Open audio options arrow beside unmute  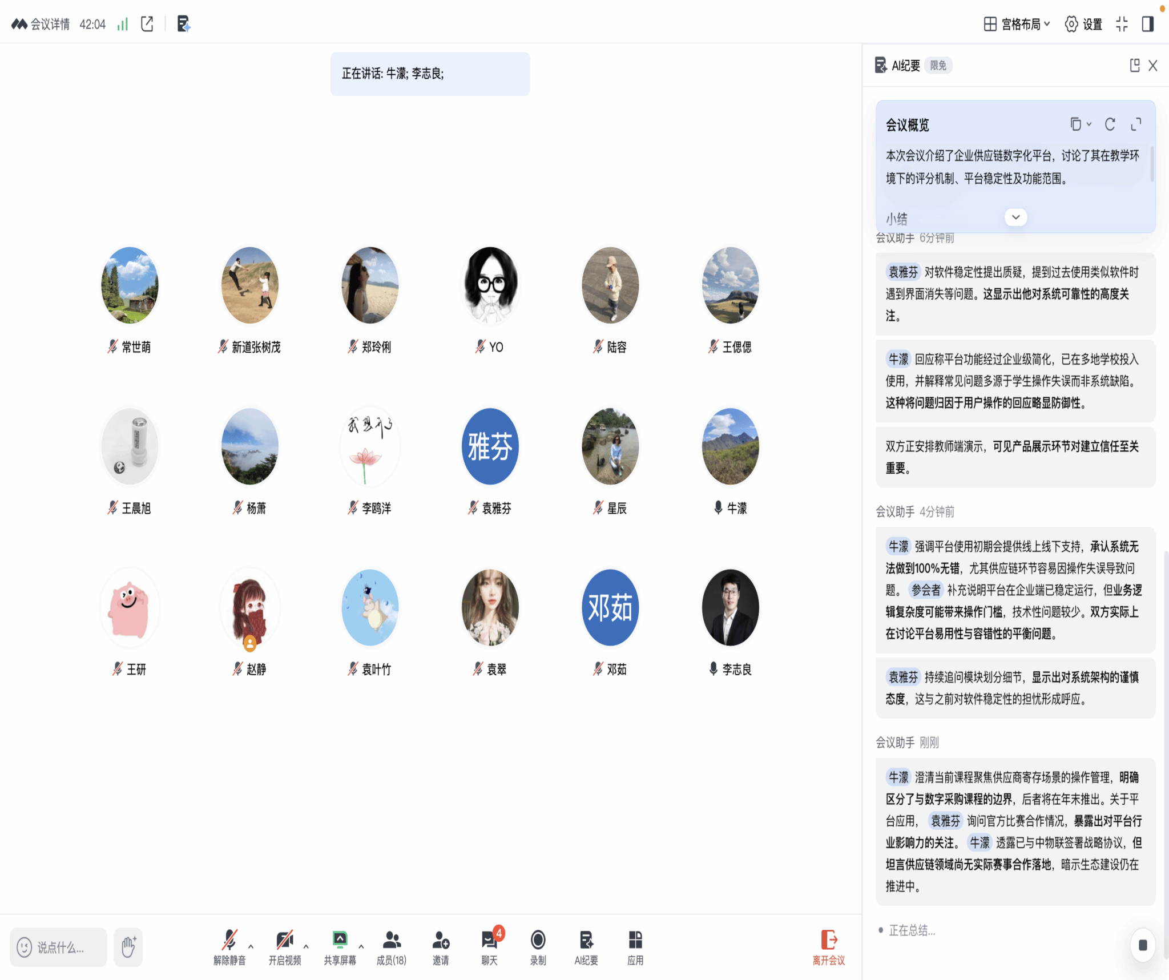click(x=251, y=946)
